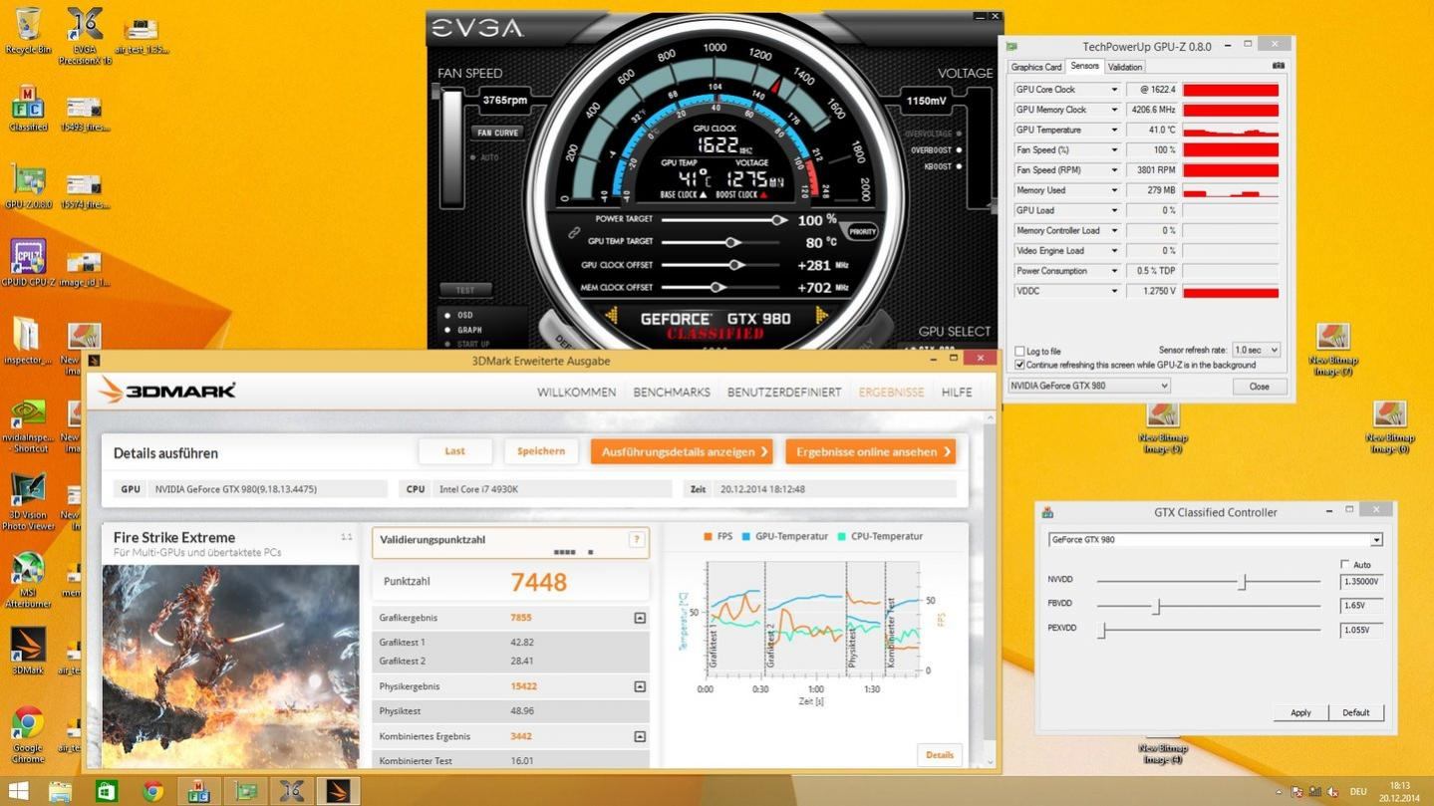Click Details button under 3DMark graph

pos(940,755)
